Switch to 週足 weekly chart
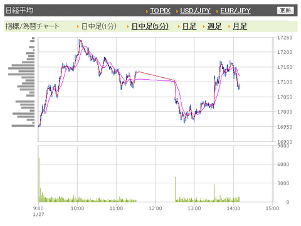This screenshot has height=226, width=301. point(214,26)
